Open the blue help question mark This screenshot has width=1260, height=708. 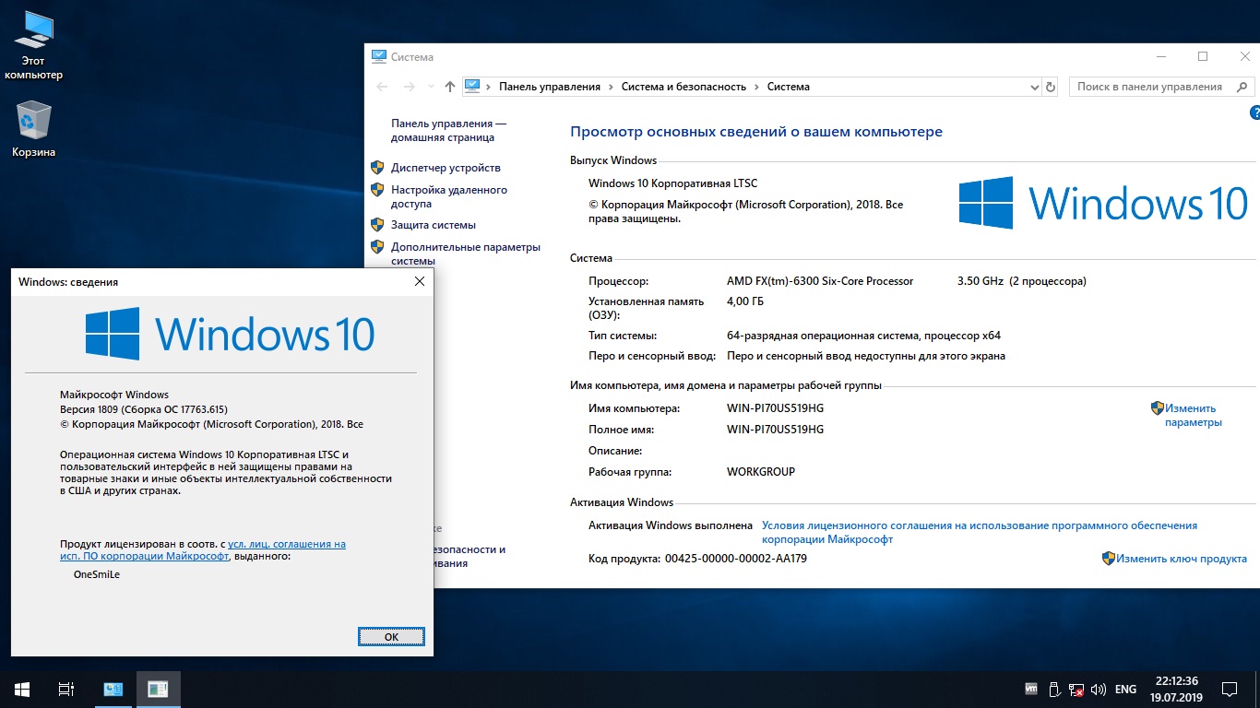click(1254, 112)
